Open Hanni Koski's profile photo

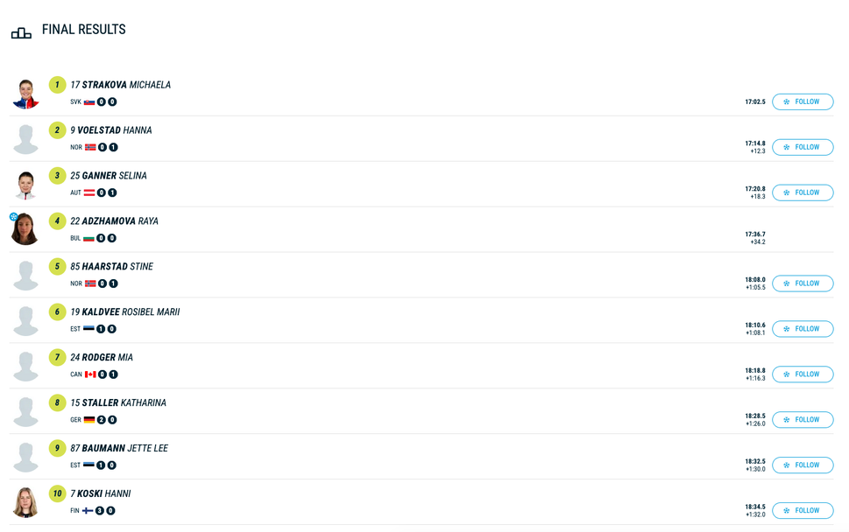(x=26, y=502)
